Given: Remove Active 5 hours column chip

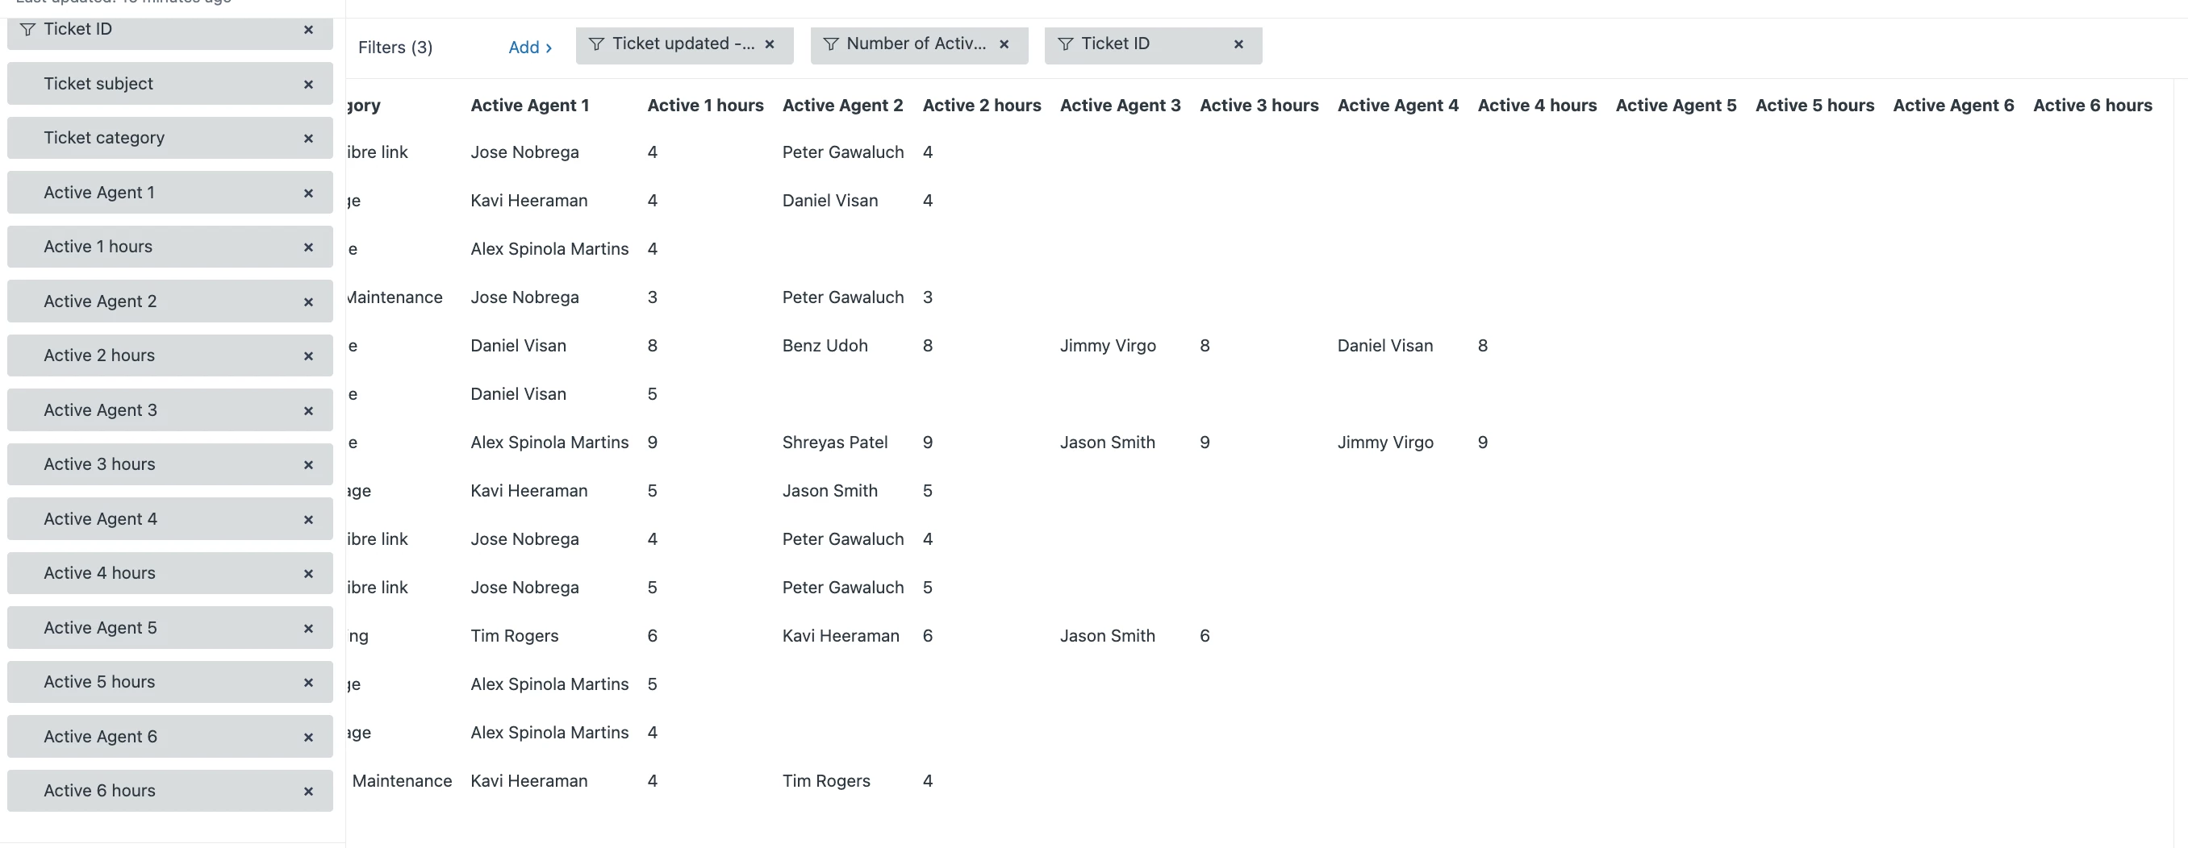Looking at the screenshot, I should [308, 683].
